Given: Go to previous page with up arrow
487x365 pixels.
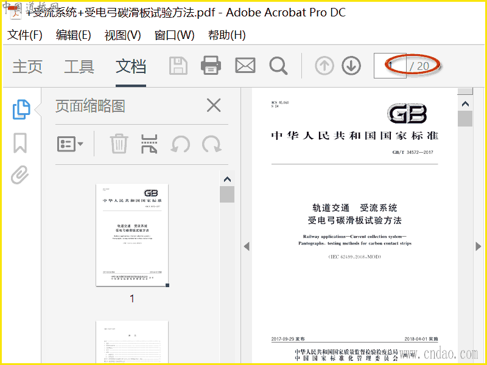Looking at the screenshot, I should coord(324,66).
